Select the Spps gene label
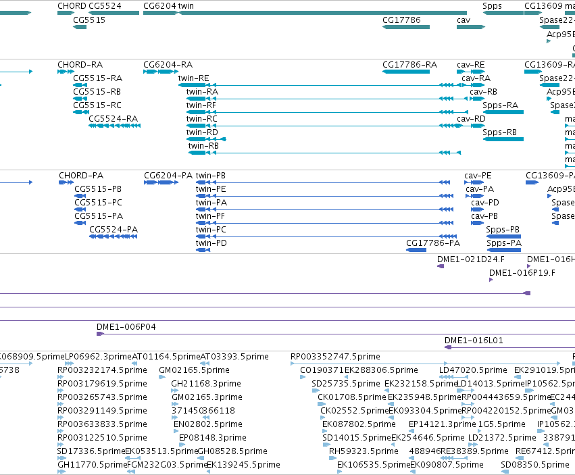 [492, 6]
